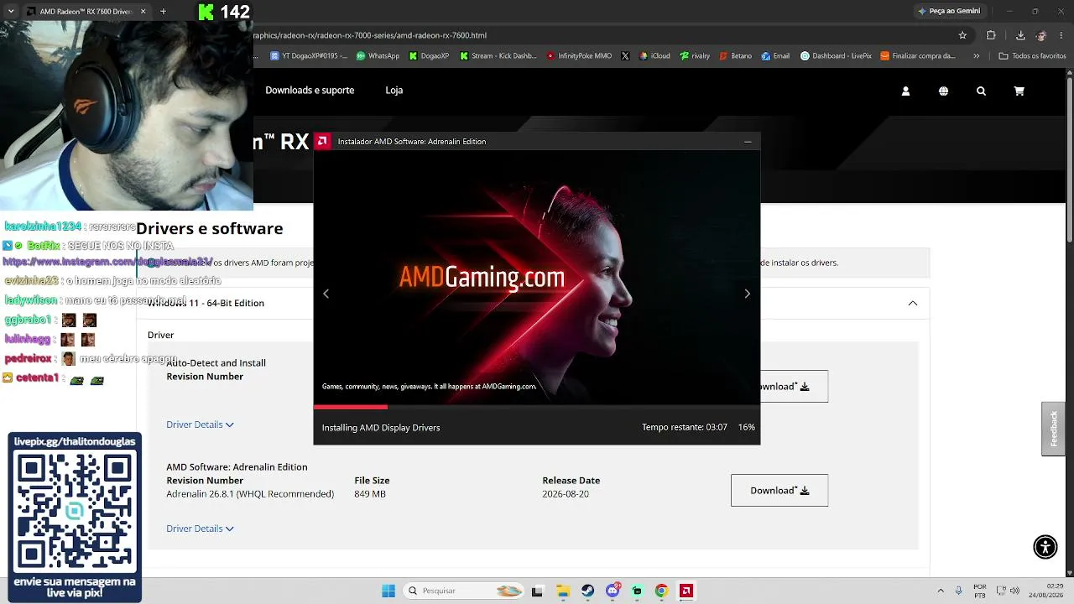Open the Betano bookmark
The width and height of the screenshot is (1074, 604).
click(735, 56)
